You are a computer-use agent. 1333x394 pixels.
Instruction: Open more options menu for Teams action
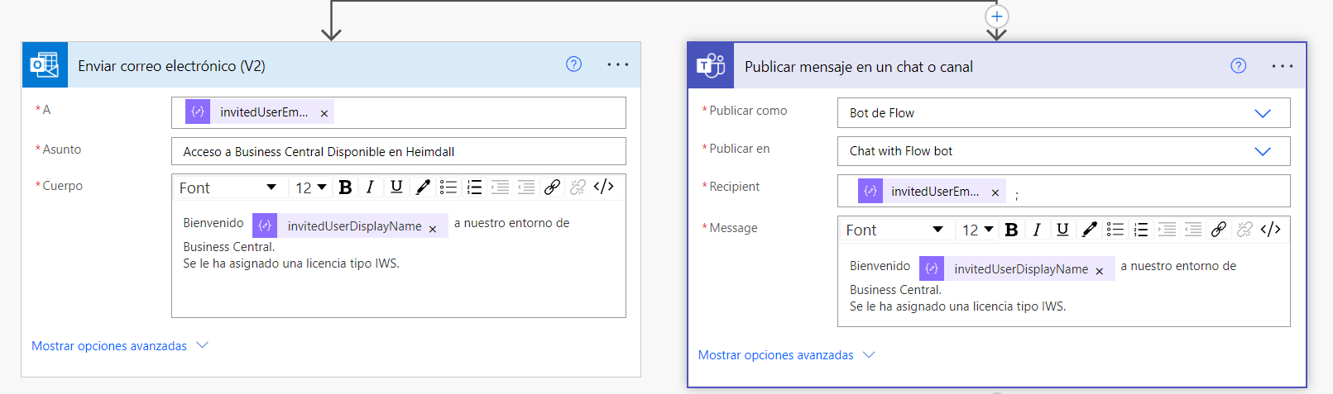pos(1282,66)
